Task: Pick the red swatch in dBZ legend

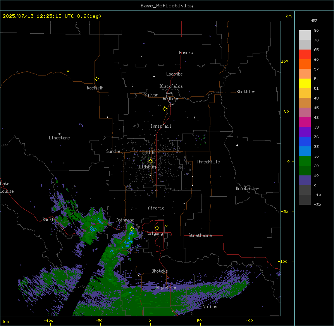Action: coord(305,55)
